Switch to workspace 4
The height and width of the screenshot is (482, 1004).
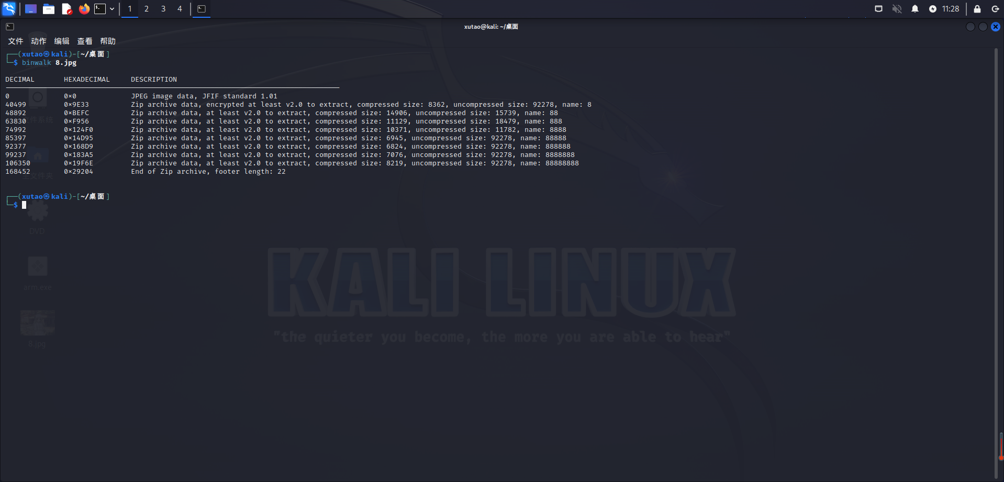coord(180,9)
